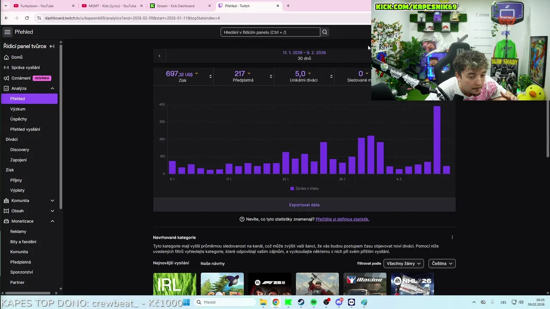550x309 pixels.
Task: Collapse the Řídicí panel tvůrce sidebar
Action: (x=52, y=46)
